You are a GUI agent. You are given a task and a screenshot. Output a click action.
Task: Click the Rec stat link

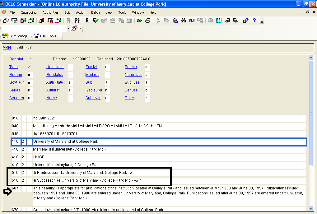pyautogui.click(x=16, y=59)
